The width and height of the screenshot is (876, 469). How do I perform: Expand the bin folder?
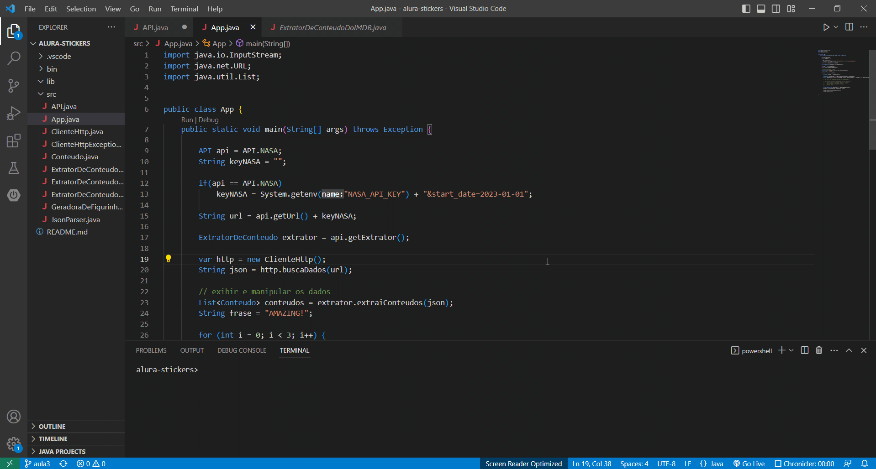(x=76, y=69)
